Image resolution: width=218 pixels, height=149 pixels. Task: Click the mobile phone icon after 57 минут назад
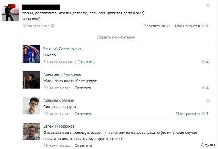pyautogui.click(x=52, y=26)
